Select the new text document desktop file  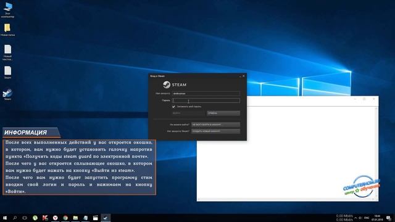[7, 52]
